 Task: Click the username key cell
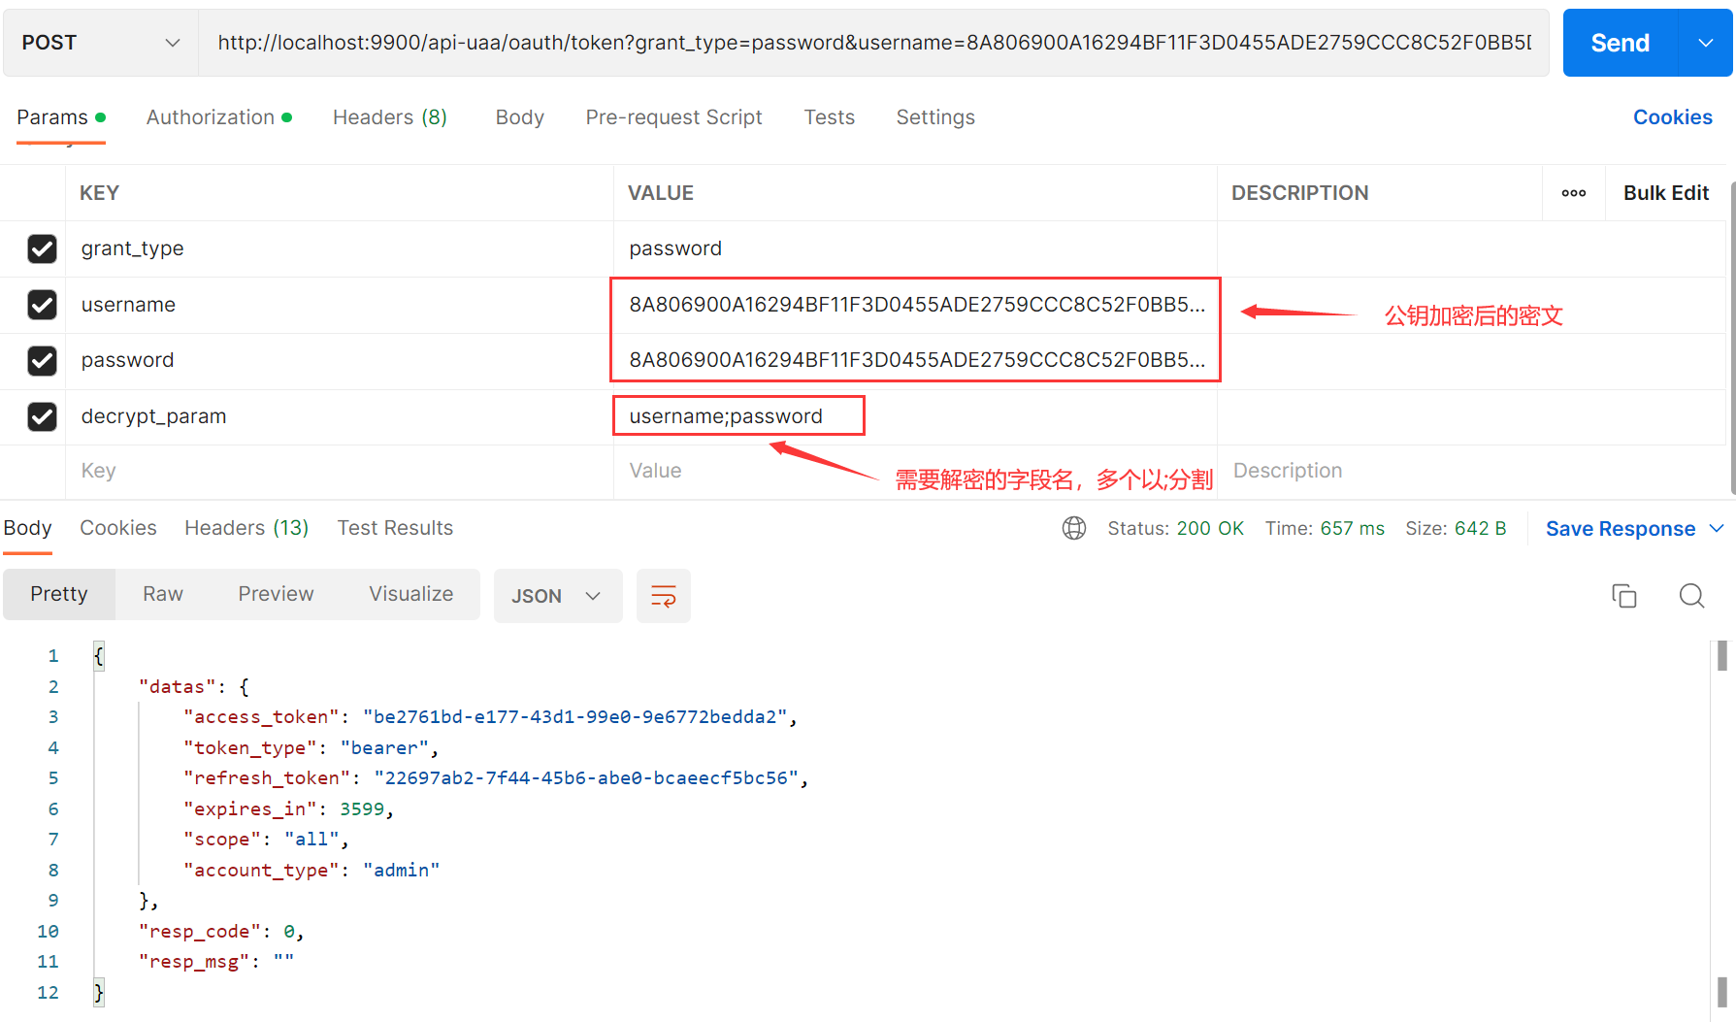[x=340, y=305]
